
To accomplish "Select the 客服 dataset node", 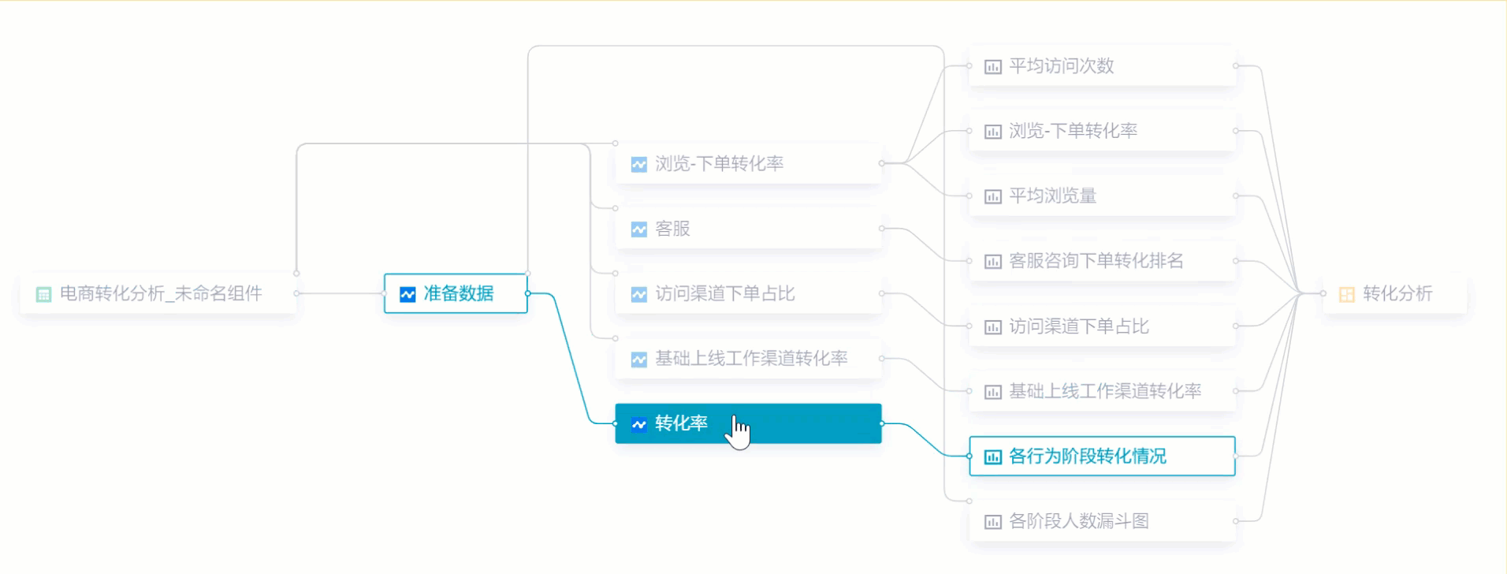I will tap(747, 229).
